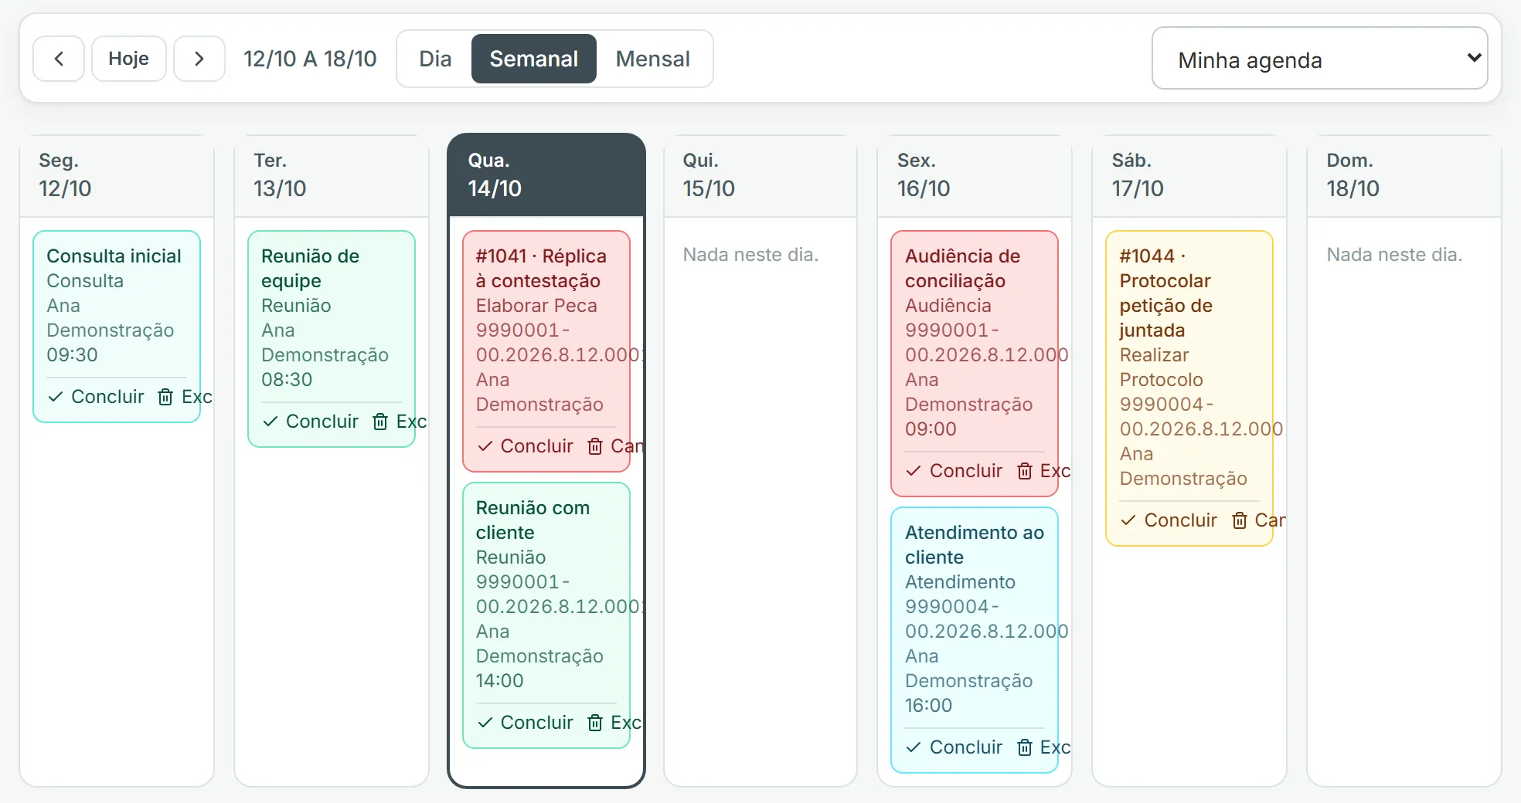Conclude the Consulta inicial event
This screenshot has height=803, width=1521.
click(96, 397)
